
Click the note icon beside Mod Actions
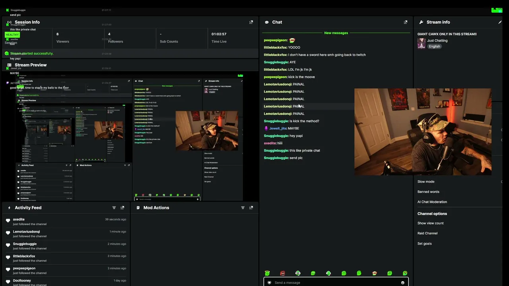(138, 208)
